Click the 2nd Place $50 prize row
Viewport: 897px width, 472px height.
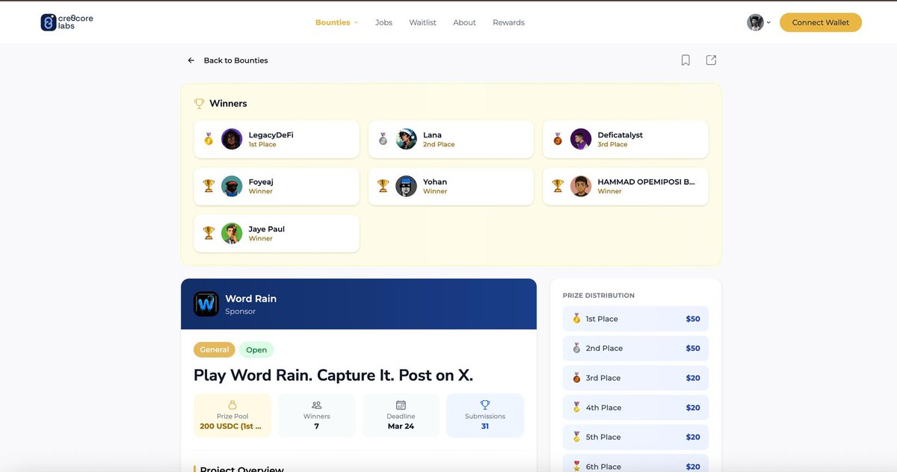click(x=635, y=348)
